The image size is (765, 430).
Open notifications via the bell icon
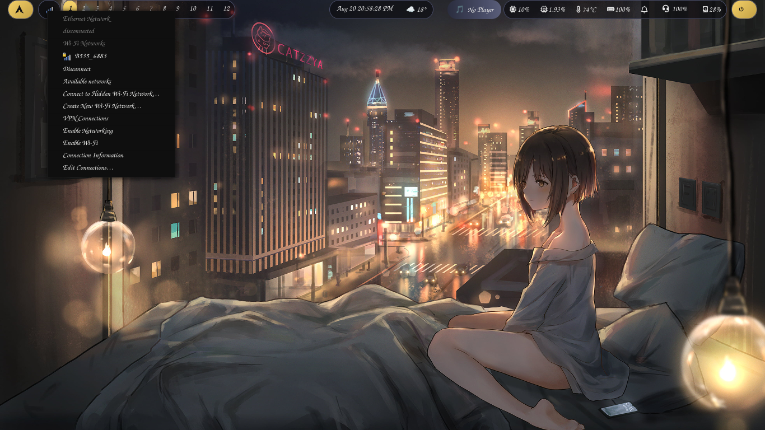click(645, 10)
